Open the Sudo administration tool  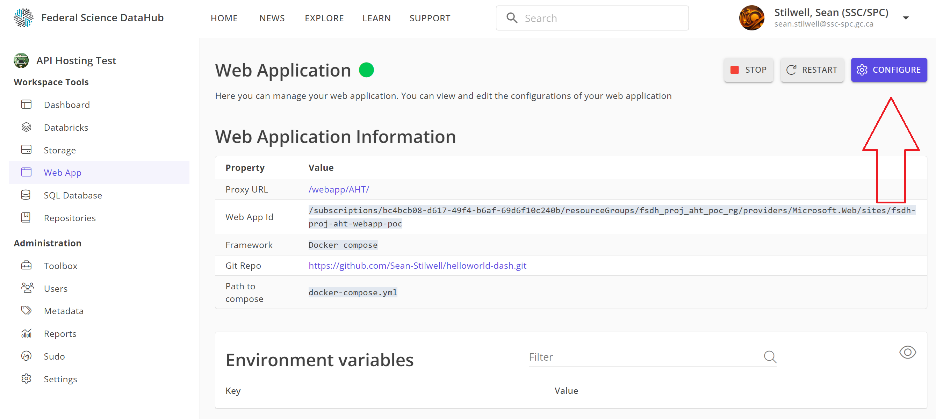pos(54,356)
